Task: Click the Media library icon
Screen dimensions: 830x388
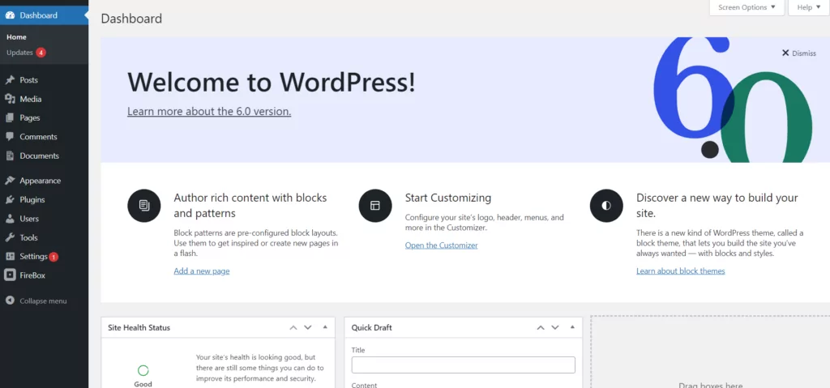Action: (10, 99)
